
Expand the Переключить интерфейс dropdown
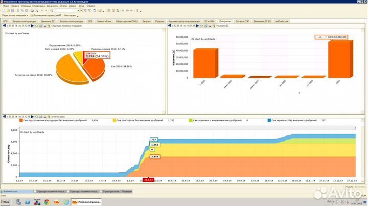click(15, 15)
